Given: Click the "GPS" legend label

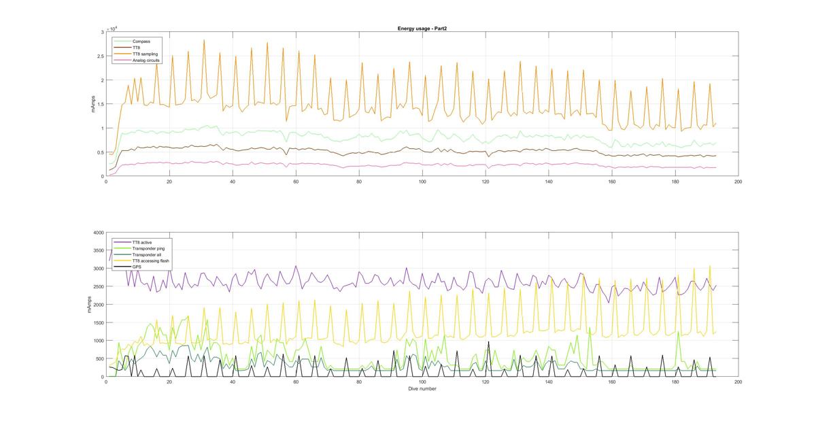Looking at the screenshot, I should tap(136, 267).
